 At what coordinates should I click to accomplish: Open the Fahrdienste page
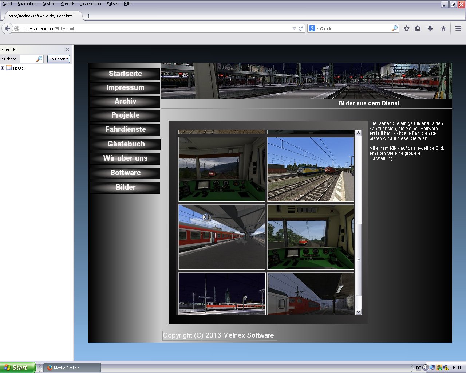pyautogui.click(x=125, y=130)
